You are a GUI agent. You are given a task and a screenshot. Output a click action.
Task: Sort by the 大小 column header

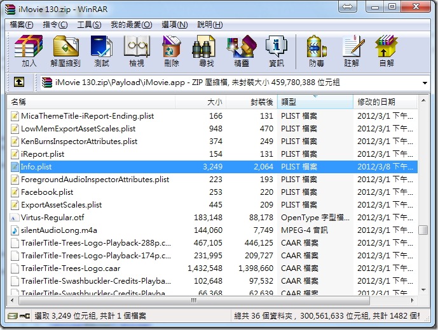coord(200,102)
